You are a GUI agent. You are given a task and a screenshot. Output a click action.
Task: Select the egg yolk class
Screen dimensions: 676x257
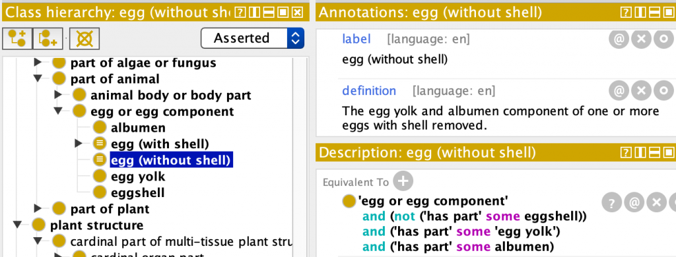(x=138, y=177)
